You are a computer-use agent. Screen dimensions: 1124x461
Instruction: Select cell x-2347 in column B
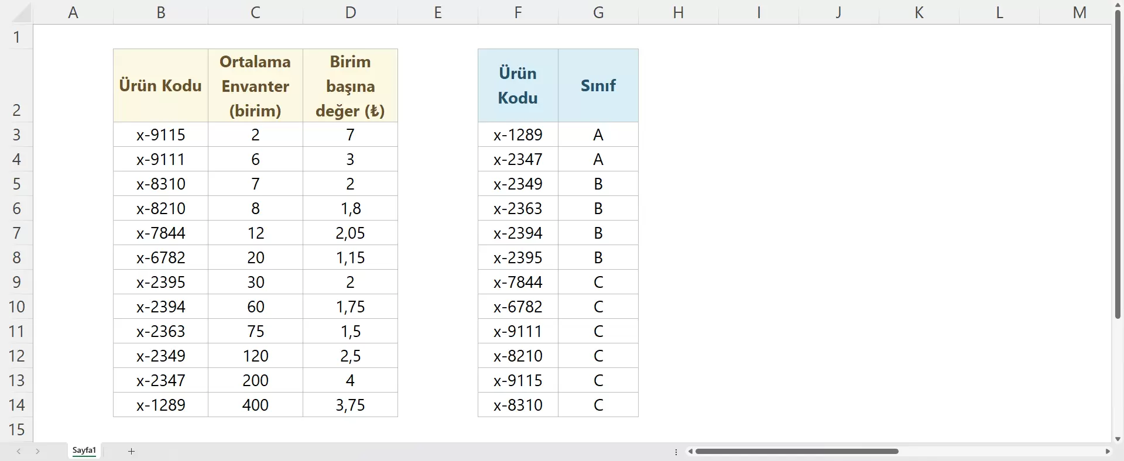tap(161, 380)
